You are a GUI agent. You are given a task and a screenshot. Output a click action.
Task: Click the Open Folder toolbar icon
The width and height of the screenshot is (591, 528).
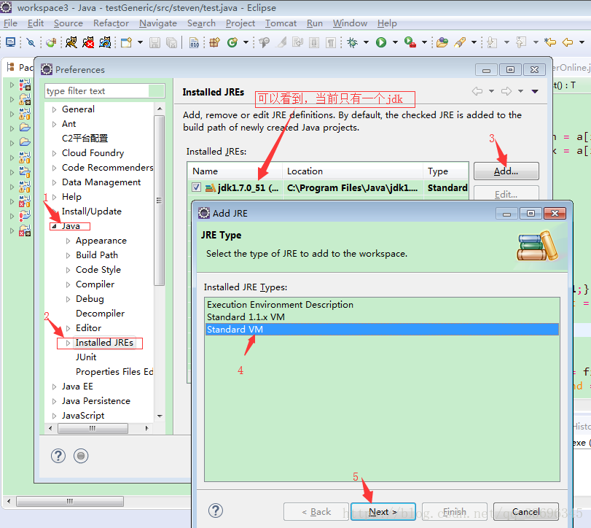442,42
